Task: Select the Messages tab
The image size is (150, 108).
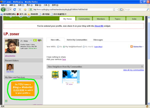Action: 98,40
